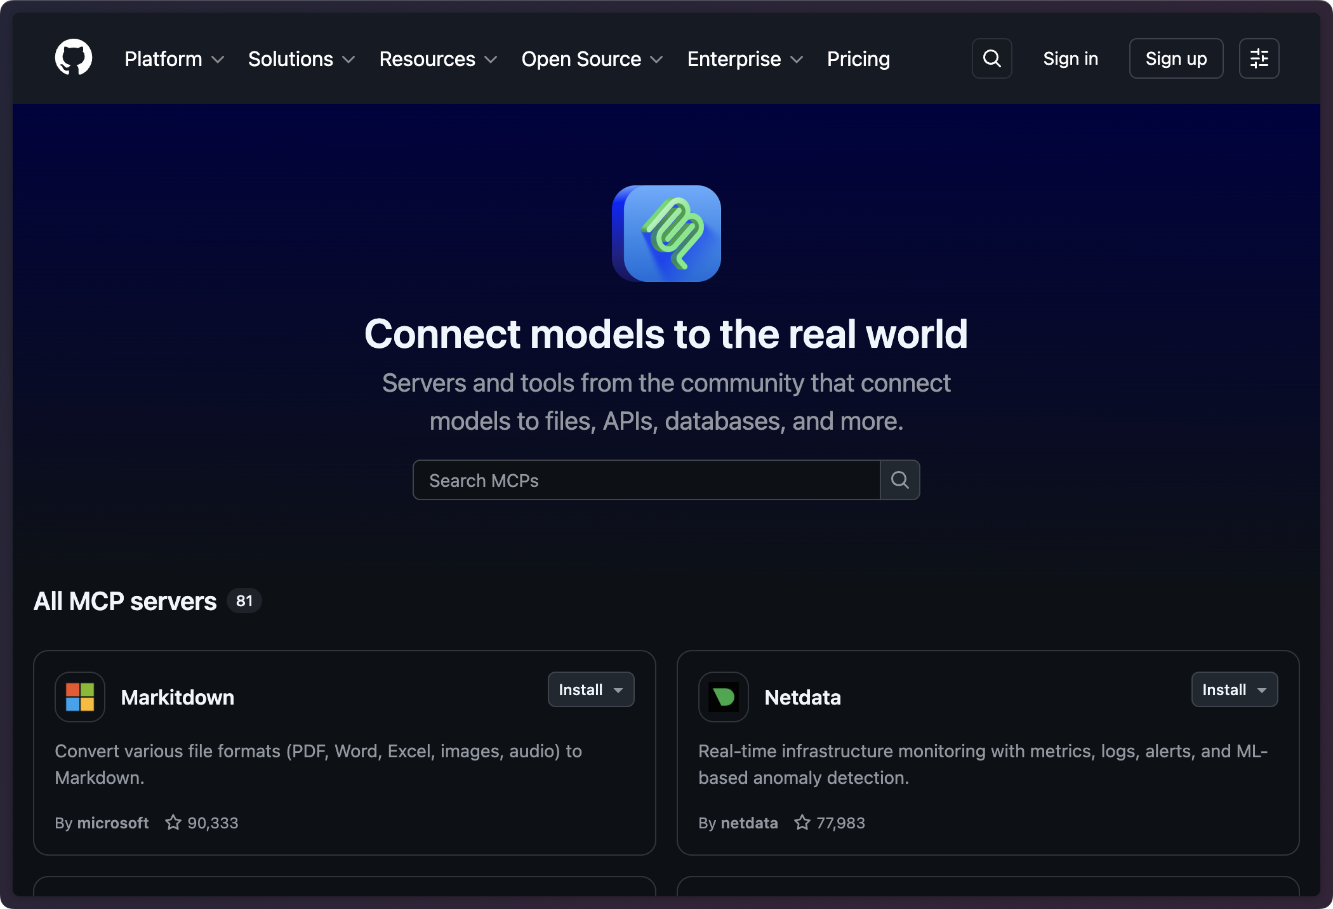Open the Netdata server title link
Image resolution: width=1333 pixels, height=909 pixels.
click(802, 697)
